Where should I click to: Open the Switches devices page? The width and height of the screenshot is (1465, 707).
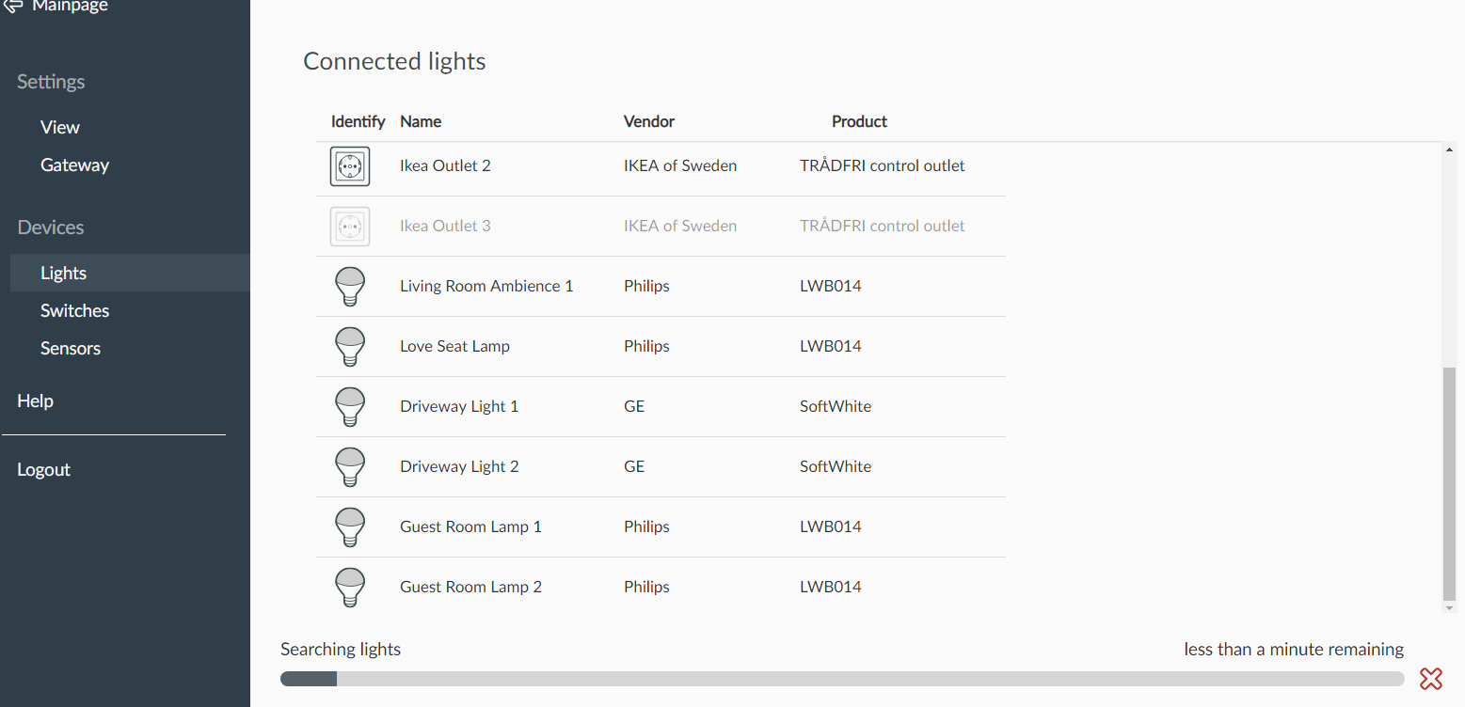pos(74,310)
